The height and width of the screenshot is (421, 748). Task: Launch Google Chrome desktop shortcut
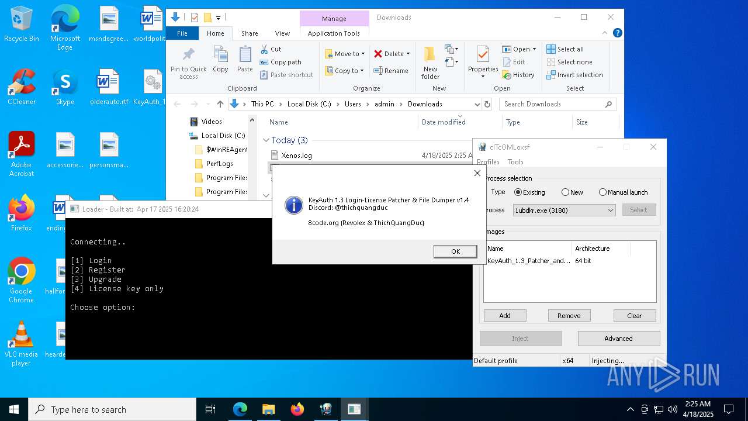pos(22,281)
